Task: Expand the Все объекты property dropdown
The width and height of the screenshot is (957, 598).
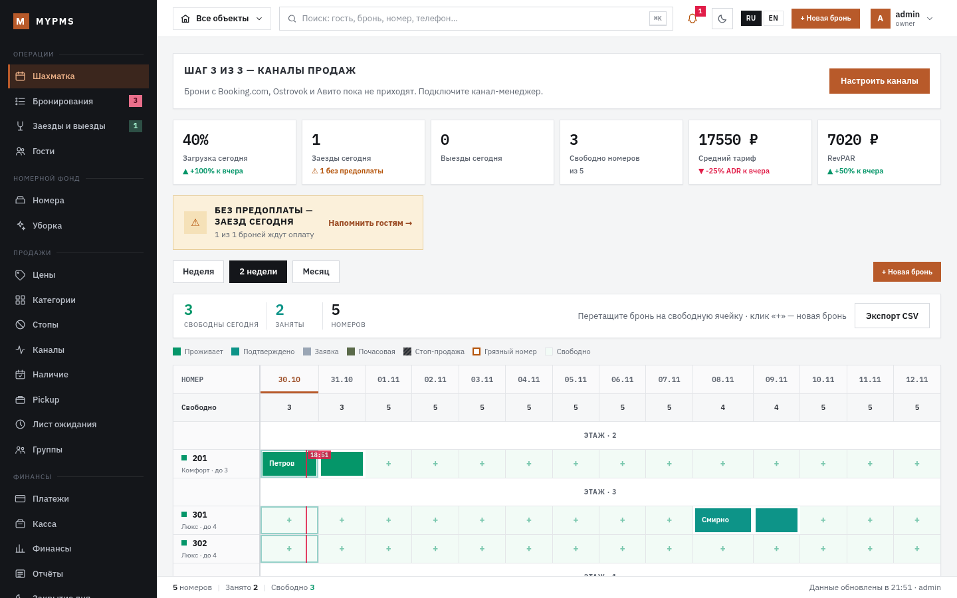Action: click(x=222, y=19)
